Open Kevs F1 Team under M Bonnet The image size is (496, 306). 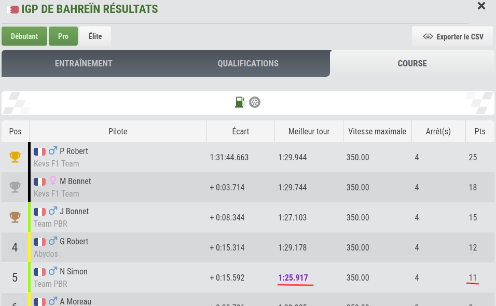pos(57,193)
